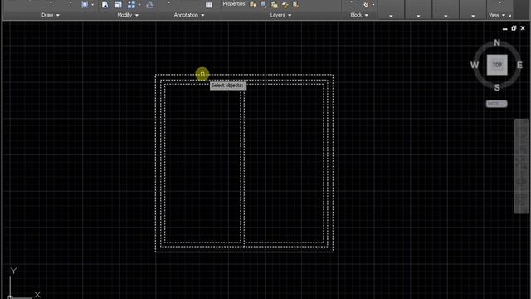Open the Block icon flyout arrow

coord(373,5)
